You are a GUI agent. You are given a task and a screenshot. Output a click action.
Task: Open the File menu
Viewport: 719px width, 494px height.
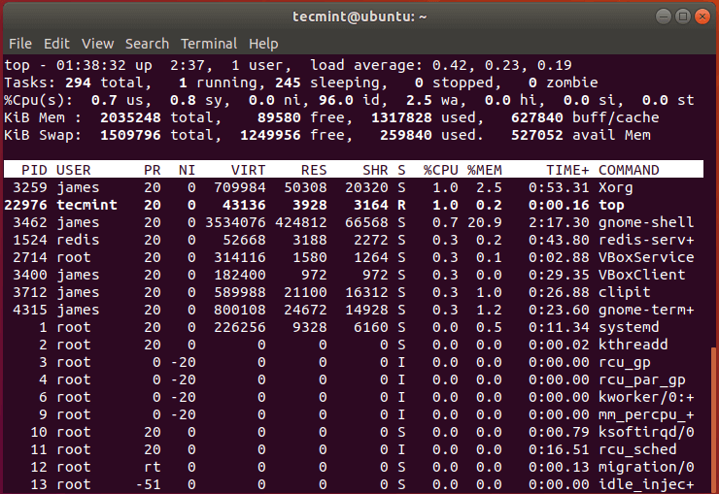tap(20, 44)
